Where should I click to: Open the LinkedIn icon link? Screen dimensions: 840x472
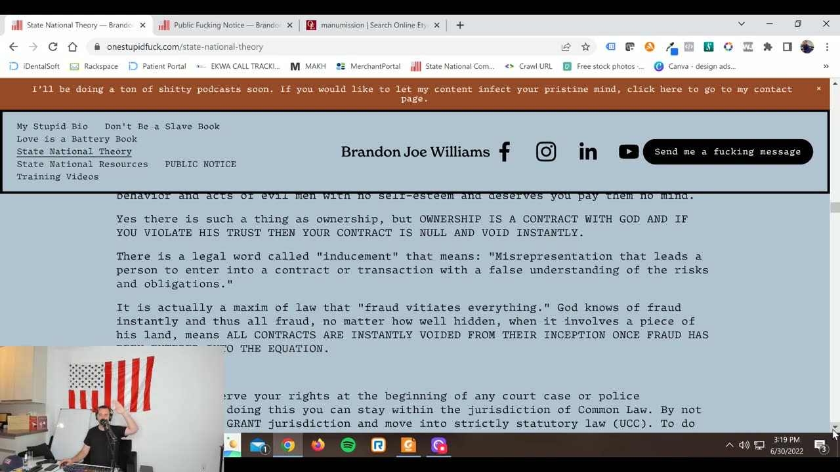click(588, 152)
